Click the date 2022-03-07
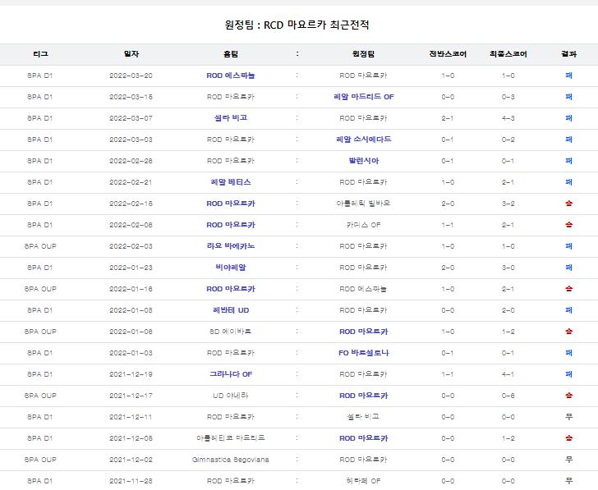This screenshot has width=598, height=490. [x=131, y=118]
